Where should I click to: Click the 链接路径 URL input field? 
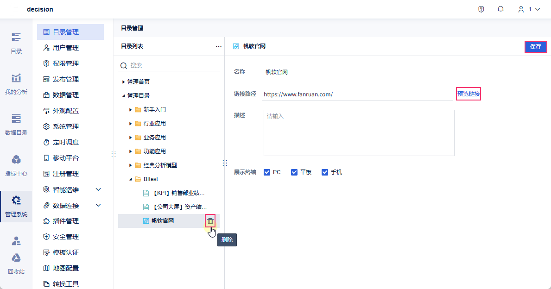click(x=357, y=94)
